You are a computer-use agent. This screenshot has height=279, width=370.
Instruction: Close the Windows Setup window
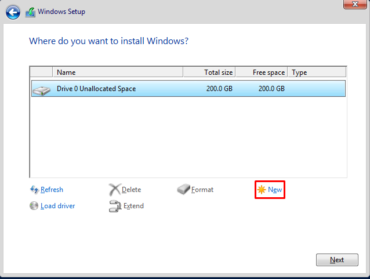click(x=355, y=4)
